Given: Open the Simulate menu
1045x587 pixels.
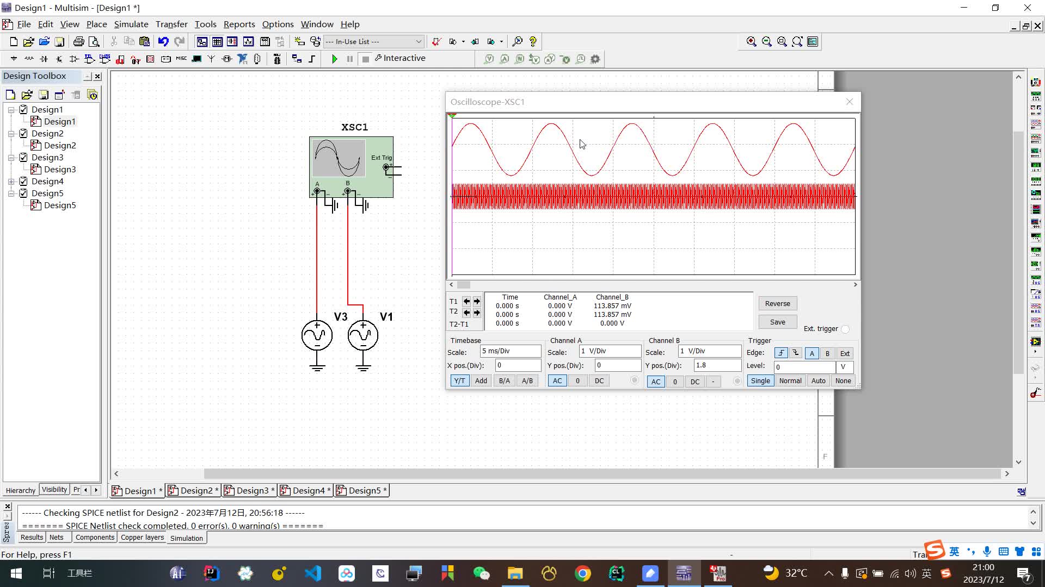Looking at the screenshot, I should (130, 24).
